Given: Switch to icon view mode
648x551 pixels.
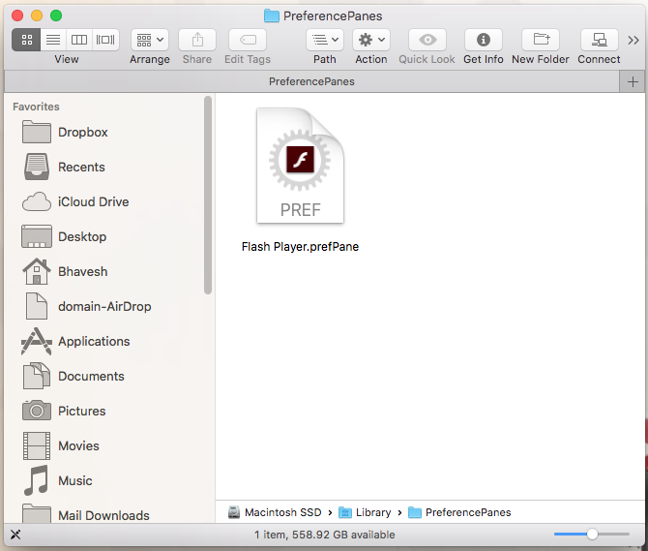Looking at the screenshot, I should point(26,40).
